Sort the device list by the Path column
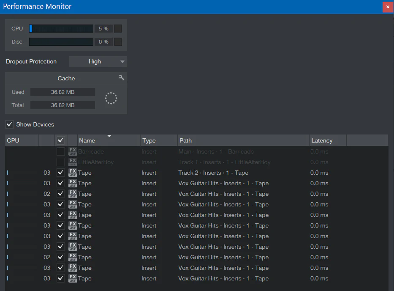 (x=244, y=140)
